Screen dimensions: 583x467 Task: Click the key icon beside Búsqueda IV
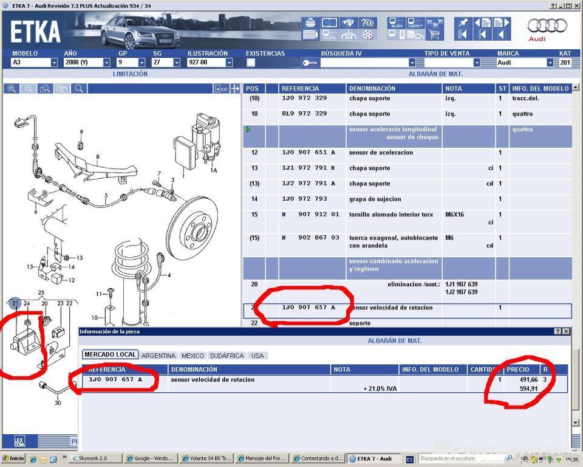point(310,63)
